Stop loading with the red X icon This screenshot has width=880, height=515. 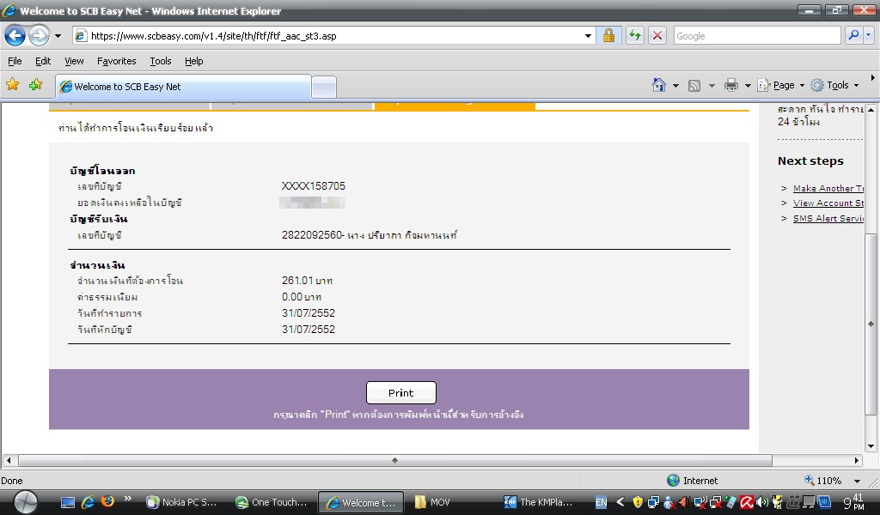[657, 36]
